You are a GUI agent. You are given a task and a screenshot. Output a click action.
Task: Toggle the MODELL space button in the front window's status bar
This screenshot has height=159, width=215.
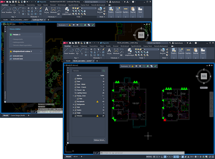[149, 157]
